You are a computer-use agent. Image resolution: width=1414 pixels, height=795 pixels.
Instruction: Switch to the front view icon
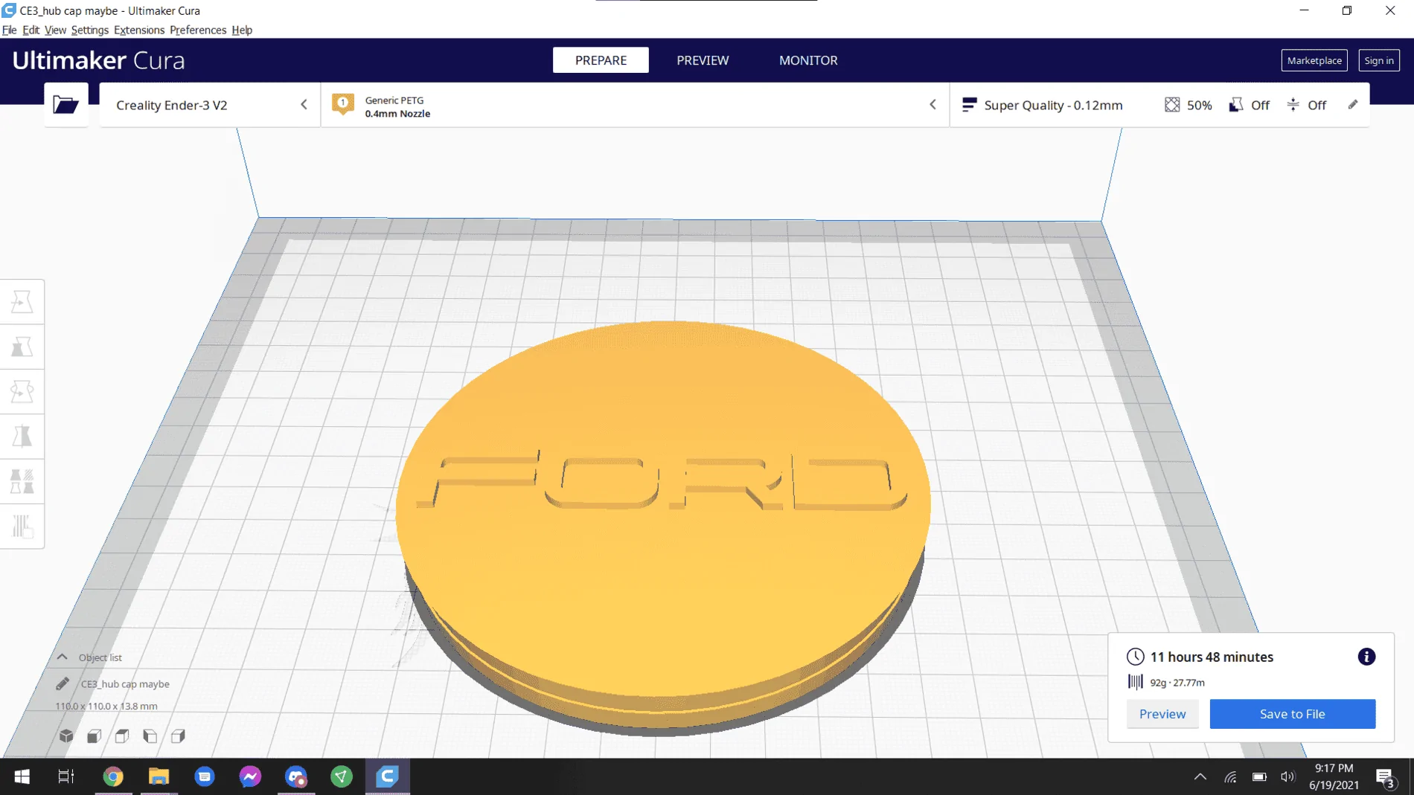(x=94, y=736)
